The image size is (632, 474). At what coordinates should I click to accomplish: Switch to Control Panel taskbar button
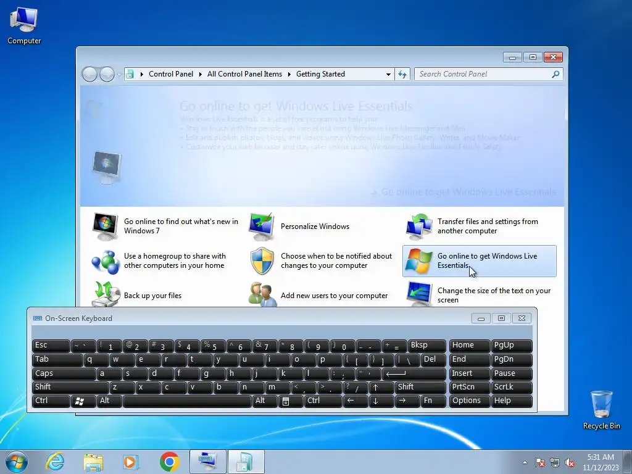pos(246,462)
